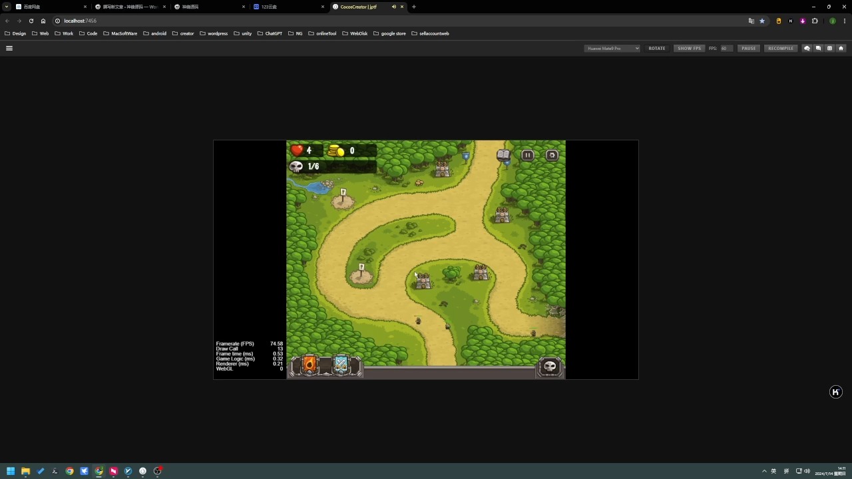Image resolution: width=852 pixels, height=479 pixels.
Task: Open the MacSoftWare bookmarks folder
Action: pos(120,33)
